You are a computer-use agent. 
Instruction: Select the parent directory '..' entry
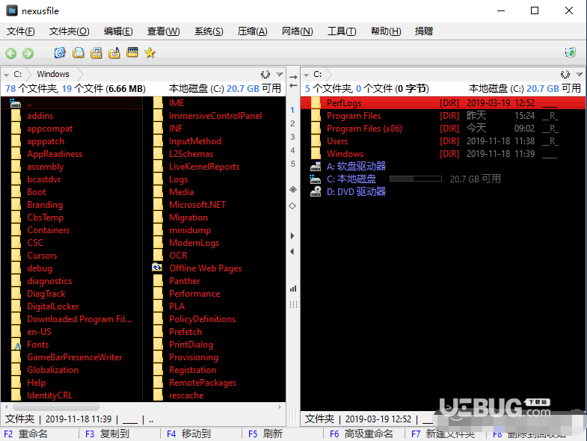71,103
